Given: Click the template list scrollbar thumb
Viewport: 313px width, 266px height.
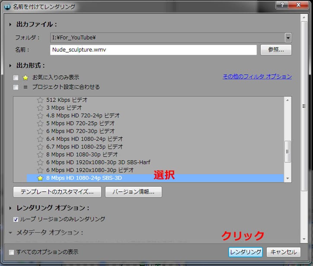Looking at the screenshot, I should click(287, 151).
